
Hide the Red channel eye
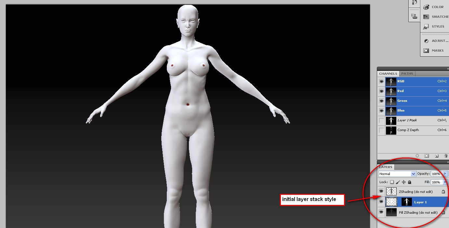click(x=381, y=91)
